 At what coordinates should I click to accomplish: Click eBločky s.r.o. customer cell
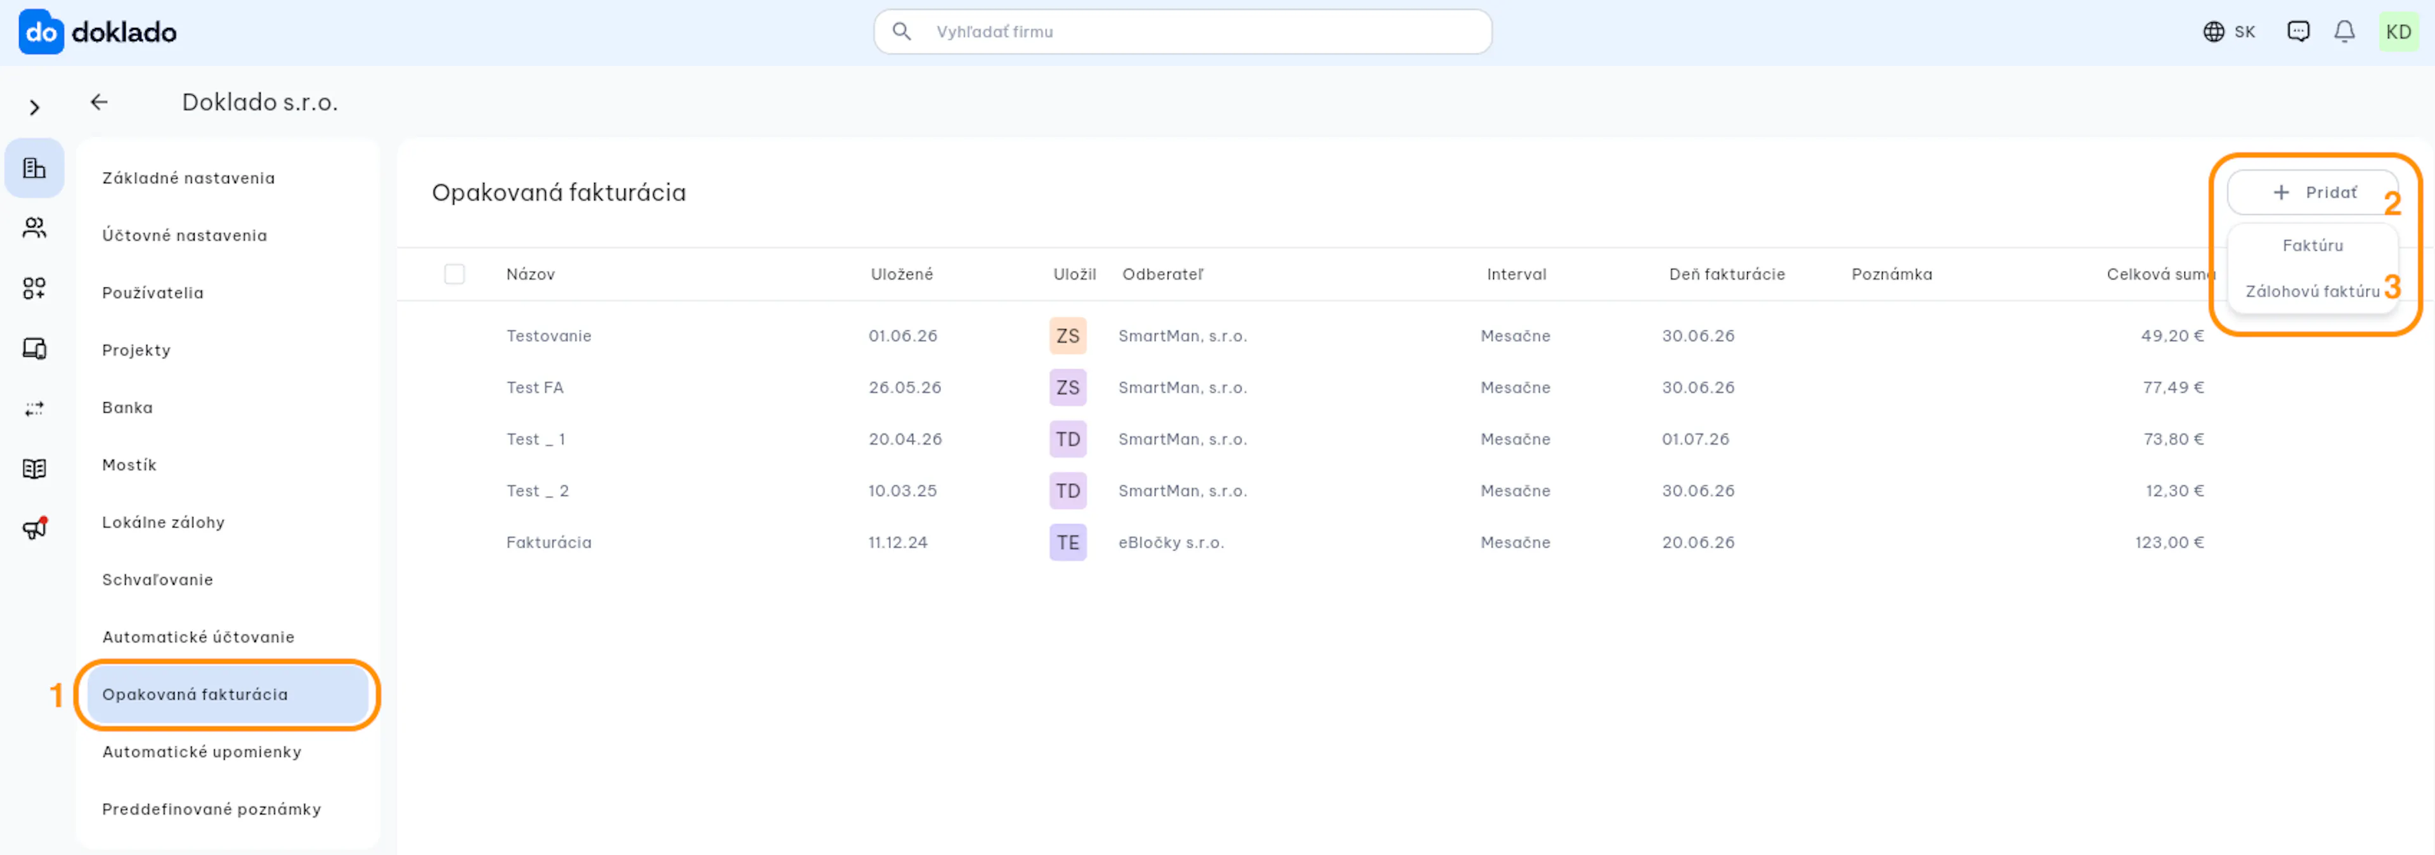pos(1171,543)
